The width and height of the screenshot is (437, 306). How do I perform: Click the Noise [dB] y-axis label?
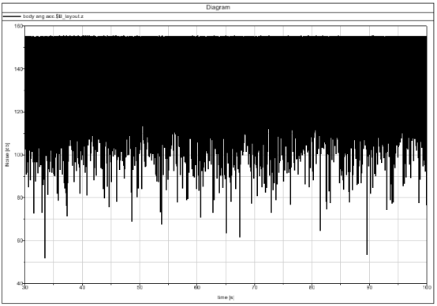[7, 154]
